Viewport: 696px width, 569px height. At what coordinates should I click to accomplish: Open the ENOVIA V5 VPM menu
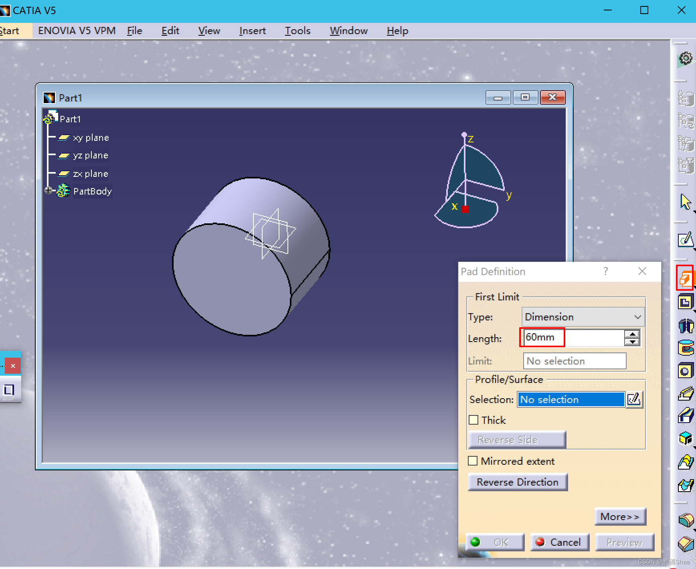[x=77, y=31]
